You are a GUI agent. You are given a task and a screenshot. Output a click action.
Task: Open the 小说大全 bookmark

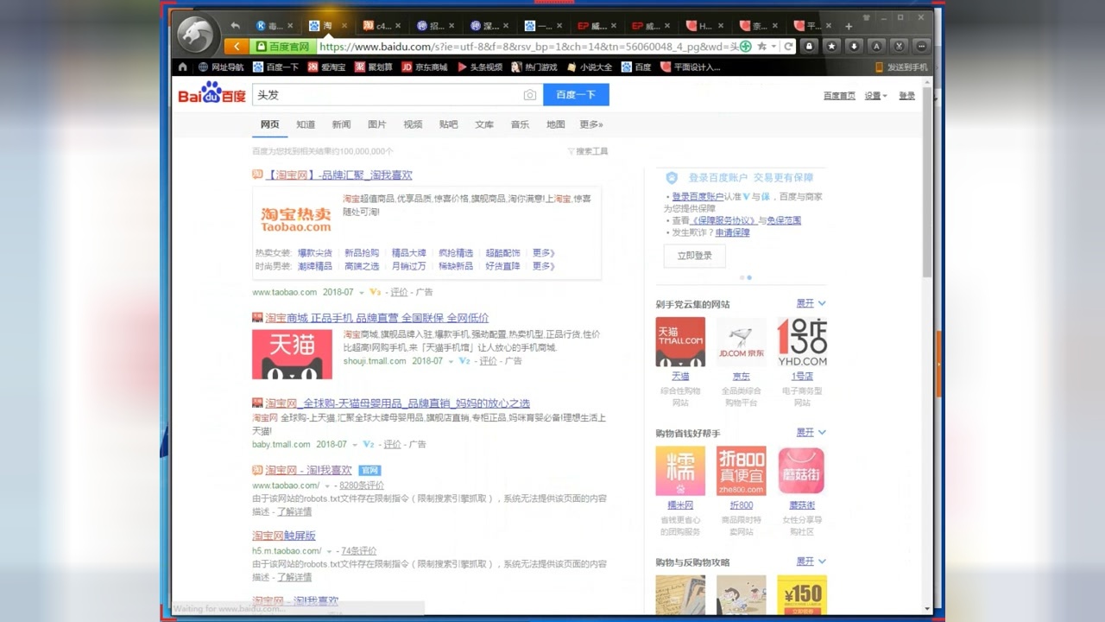coord(590,67)
